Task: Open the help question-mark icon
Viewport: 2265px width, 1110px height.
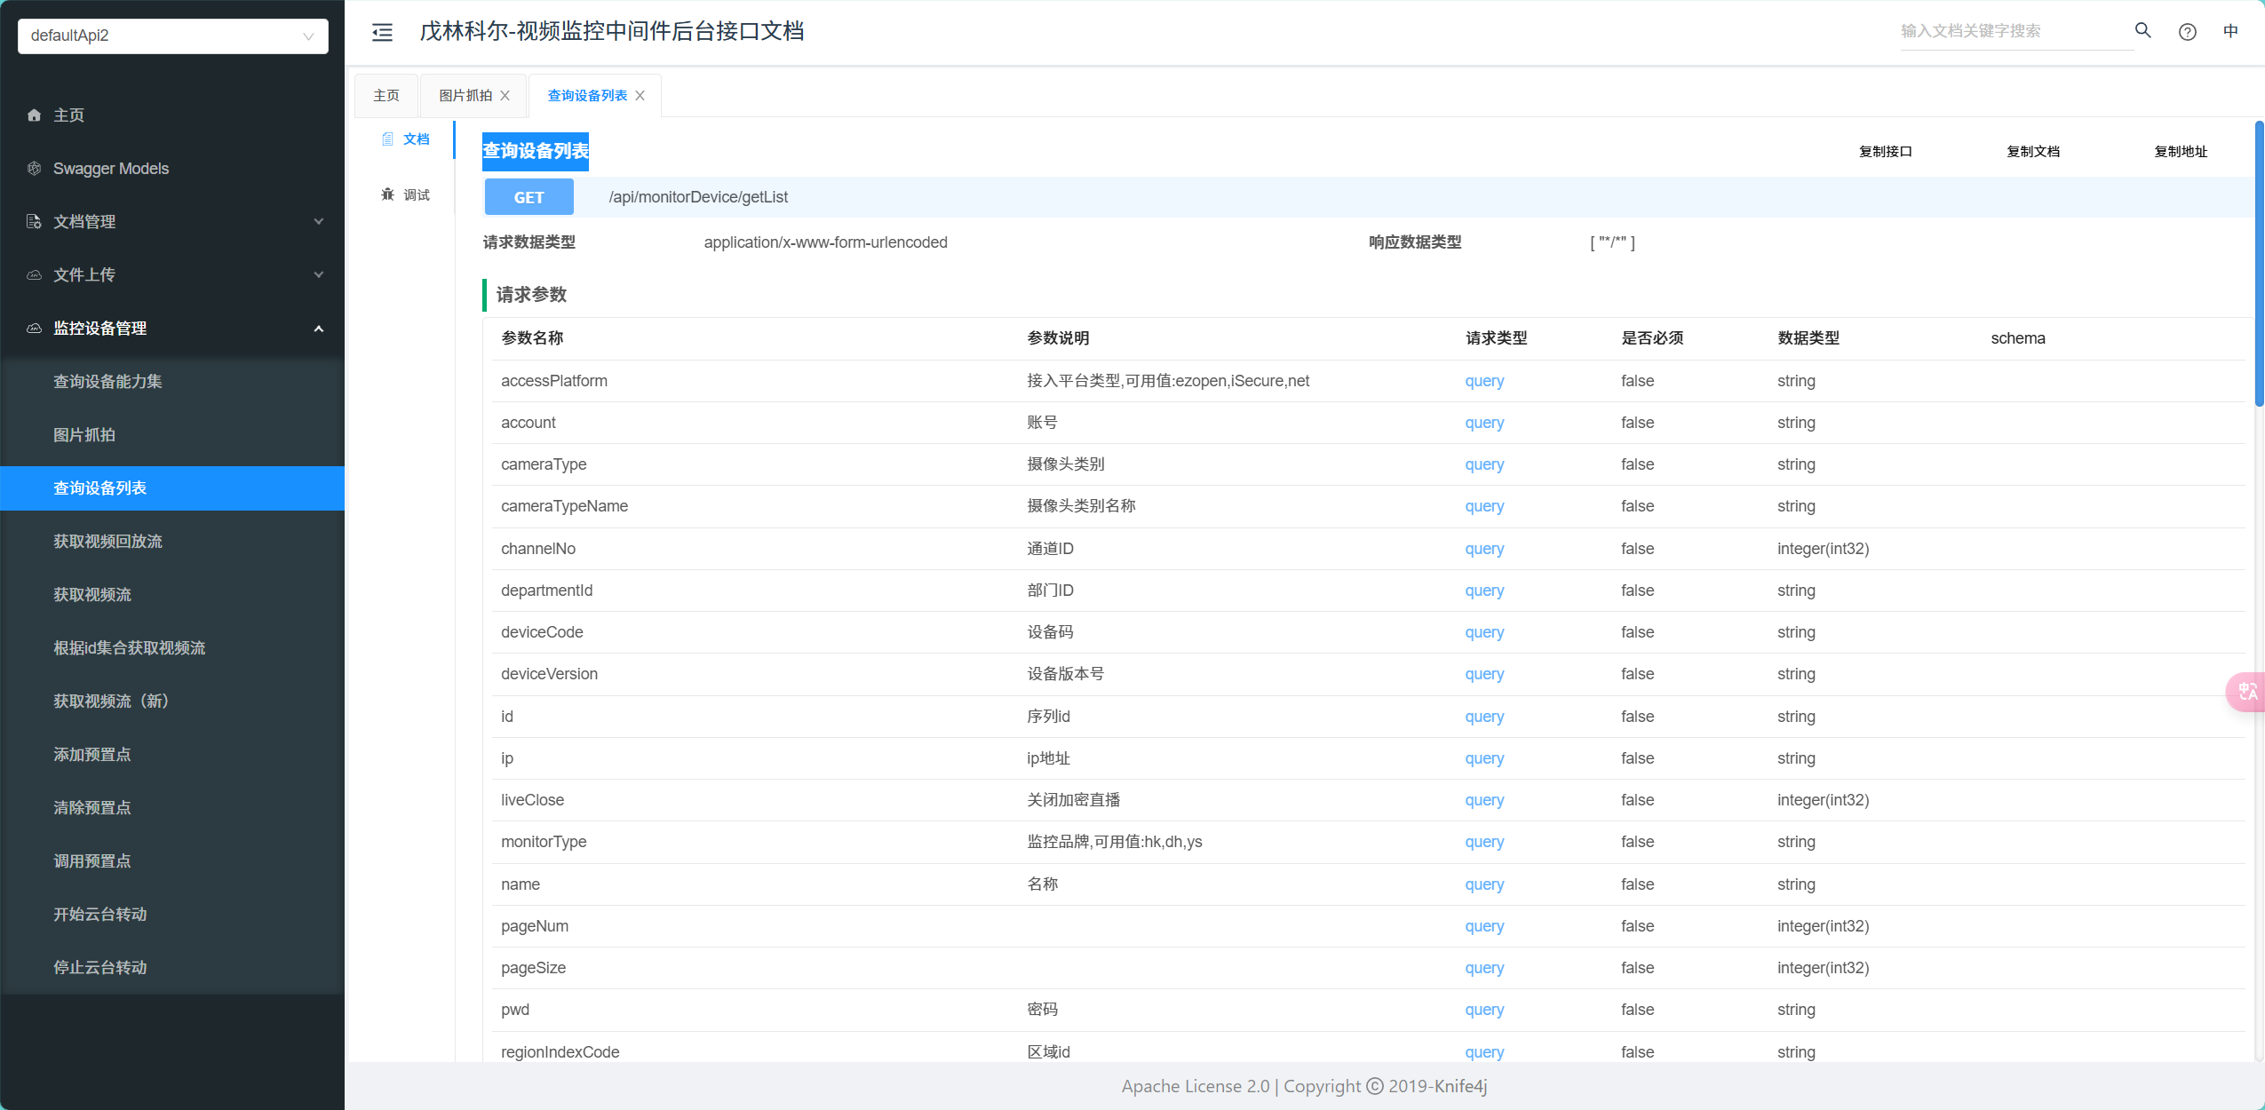Action: tap(2187, 32)
